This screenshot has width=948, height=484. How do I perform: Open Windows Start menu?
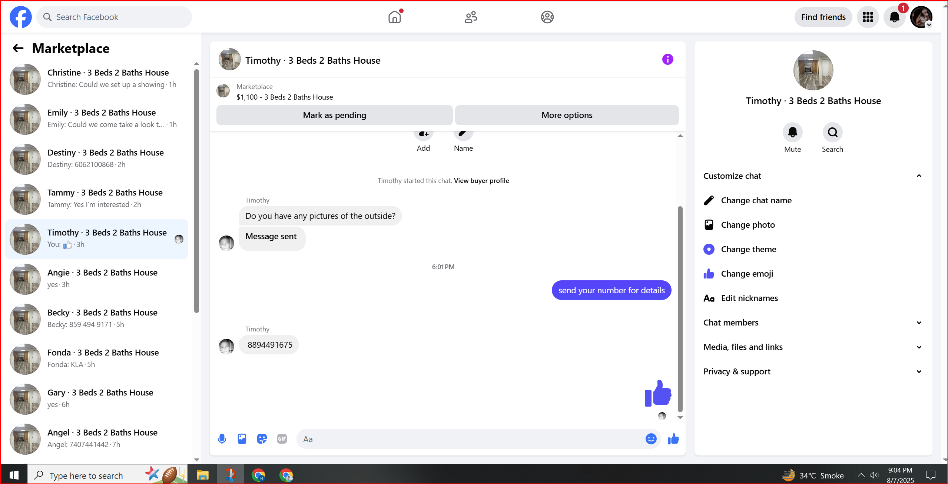click(x=14, y=475)
